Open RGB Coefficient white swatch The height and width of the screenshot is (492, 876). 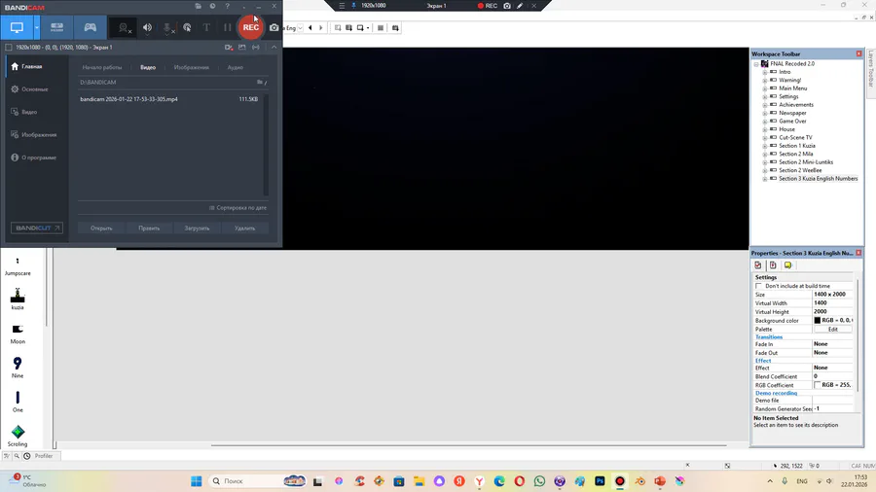(x=818, y=385)
